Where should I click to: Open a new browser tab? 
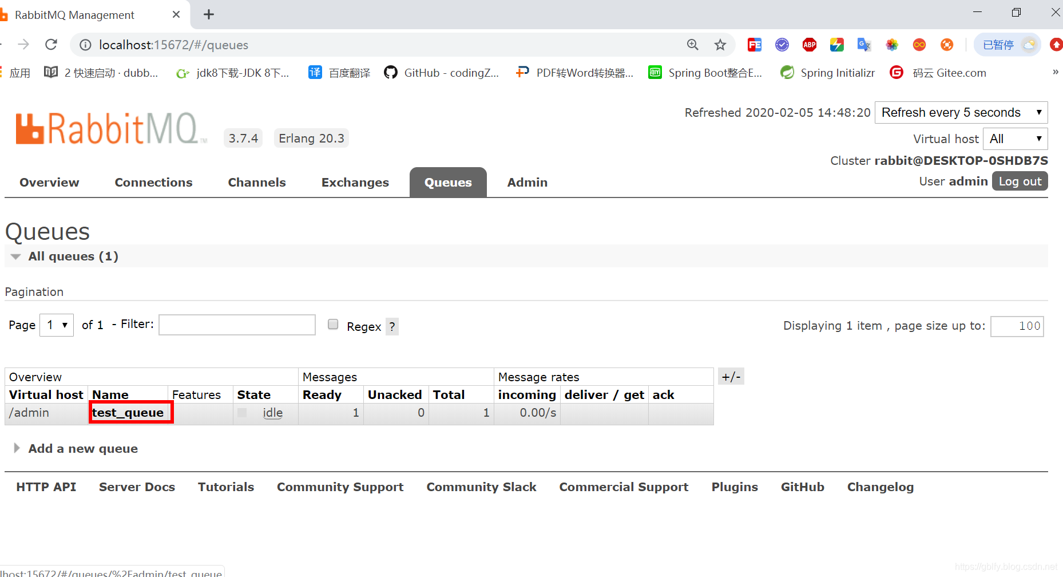click(209, 14)
